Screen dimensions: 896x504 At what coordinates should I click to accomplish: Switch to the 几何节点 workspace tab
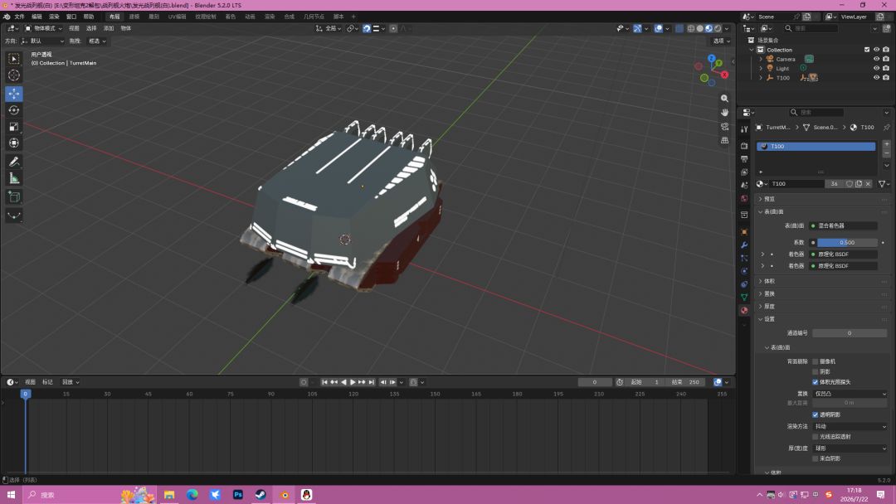(x=314, y=17)
